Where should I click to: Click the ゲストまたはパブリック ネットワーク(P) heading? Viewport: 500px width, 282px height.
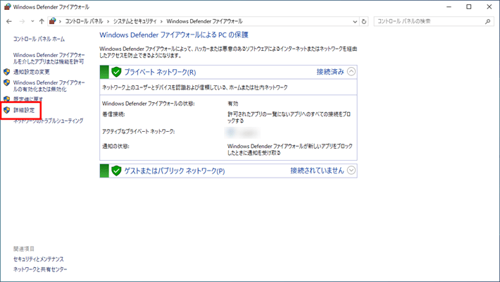[175, 171]
